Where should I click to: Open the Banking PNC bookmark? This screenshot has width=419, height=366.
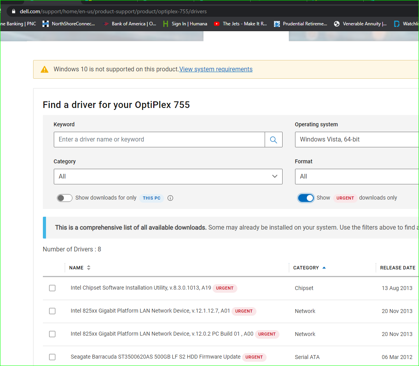(x=18, y=24)
